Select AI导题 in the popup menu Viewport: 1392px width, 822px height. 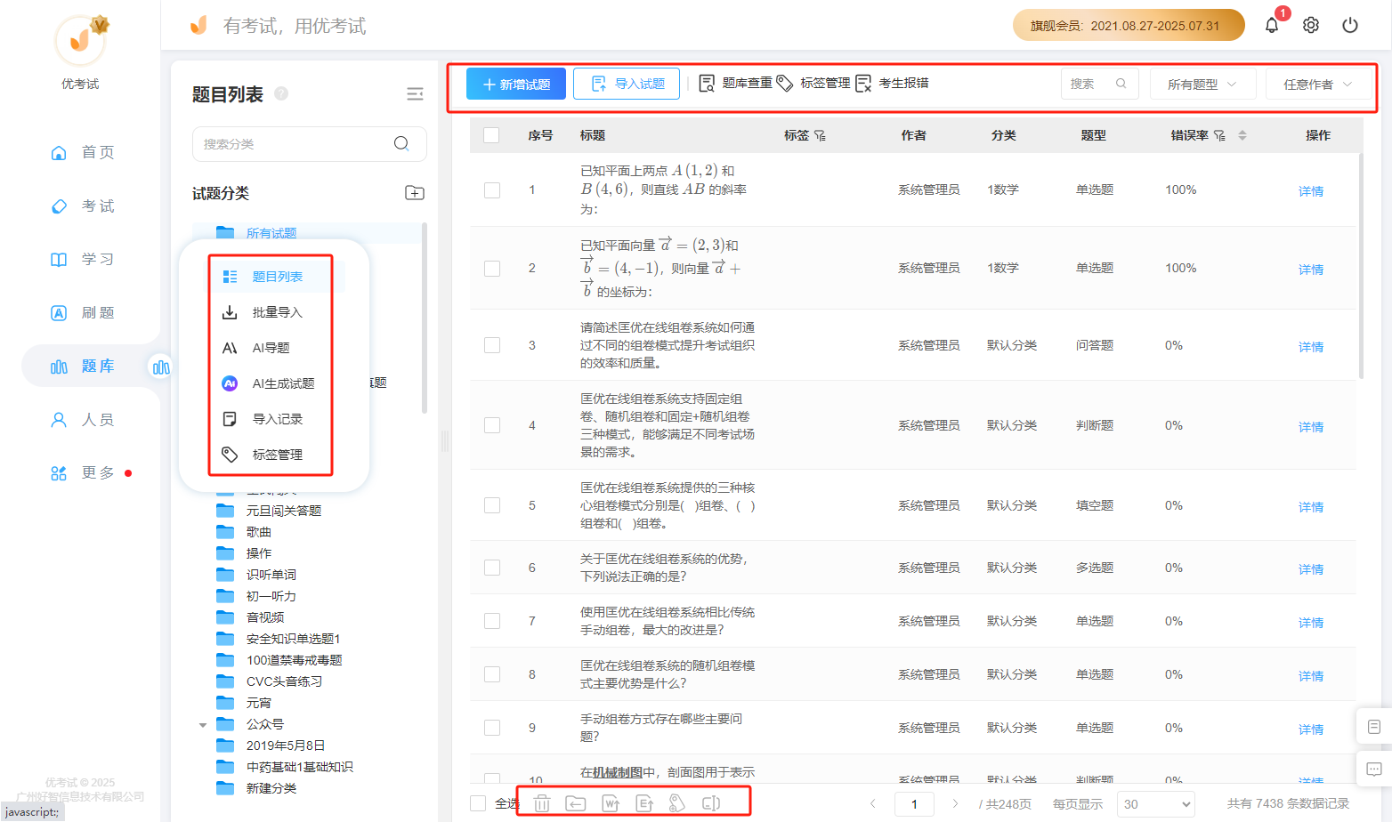[271, 348]
